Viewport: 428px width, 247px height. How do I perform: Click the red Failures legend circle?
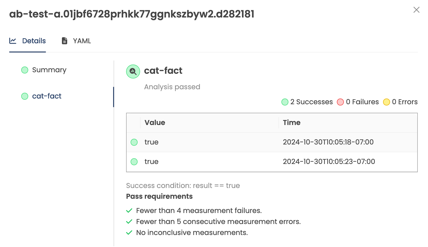point(340,102)
